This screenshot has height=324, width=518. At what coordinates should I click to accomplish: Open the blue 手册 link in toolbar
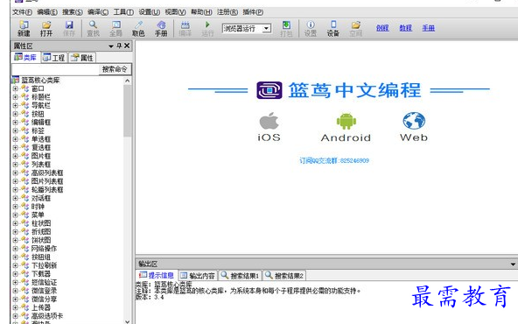pos(428,28)
